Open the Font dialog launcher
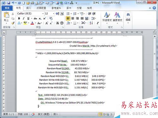The image size is (158, 118). pos(63,27)
